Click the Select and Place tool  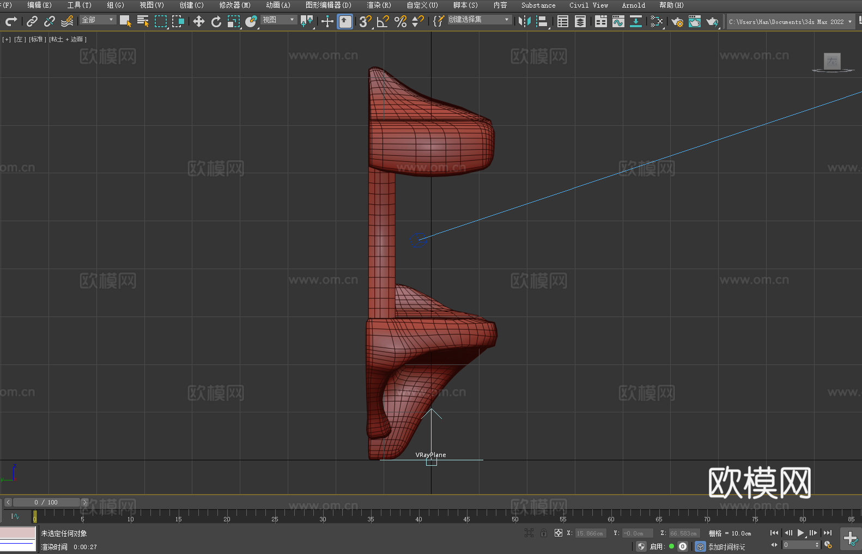[251, 21]
